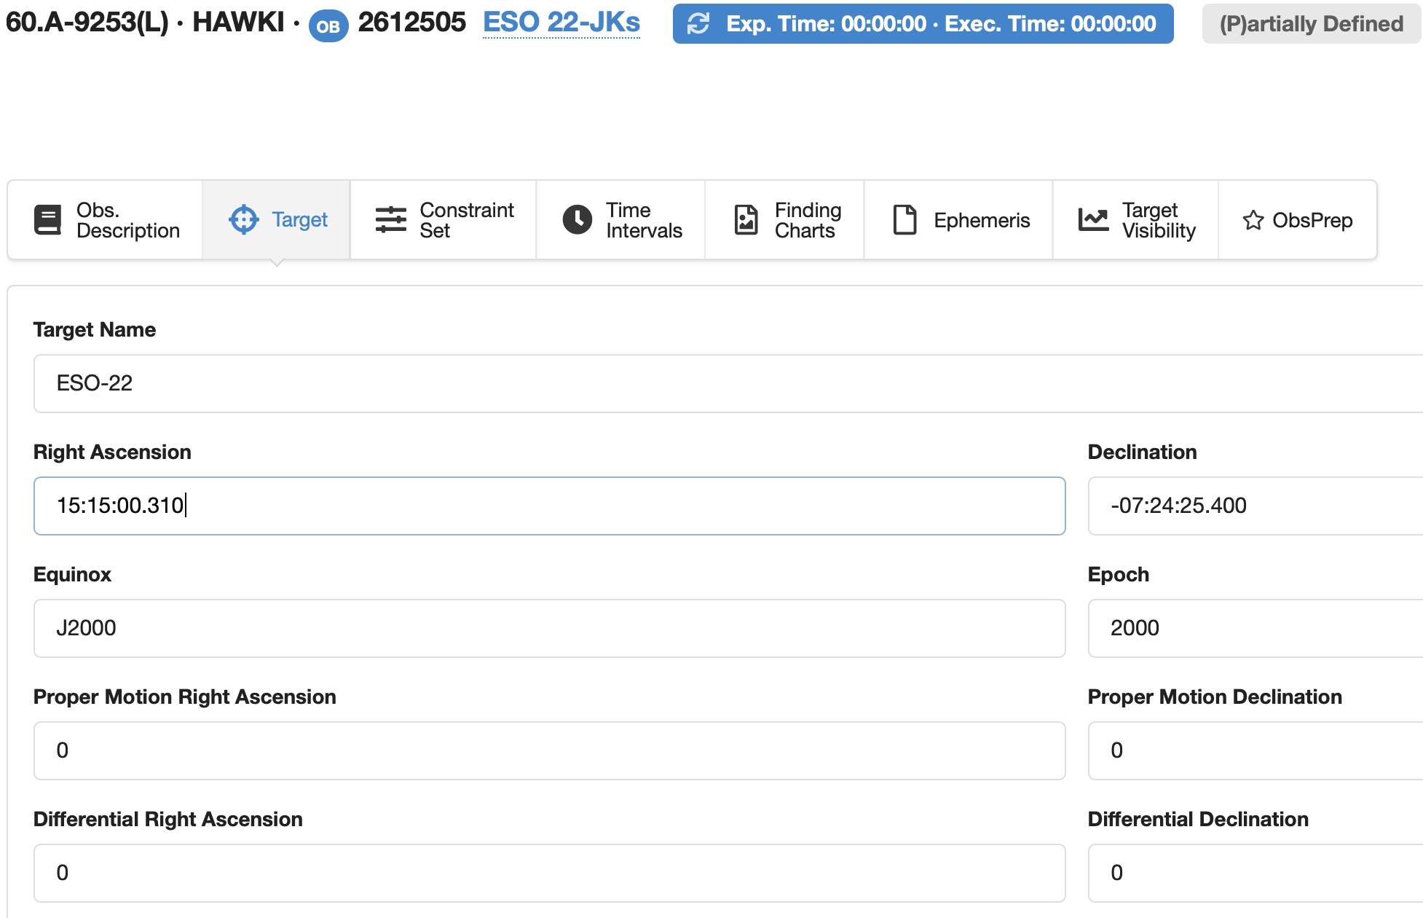Click the Ephemeris document icon
This screenshot has width=1423, height=918.
click(x=904, y=220)
